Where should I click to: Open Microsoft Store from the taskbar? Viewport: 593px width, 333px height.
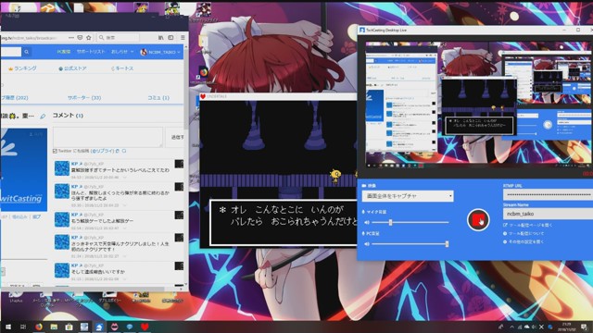69,327
